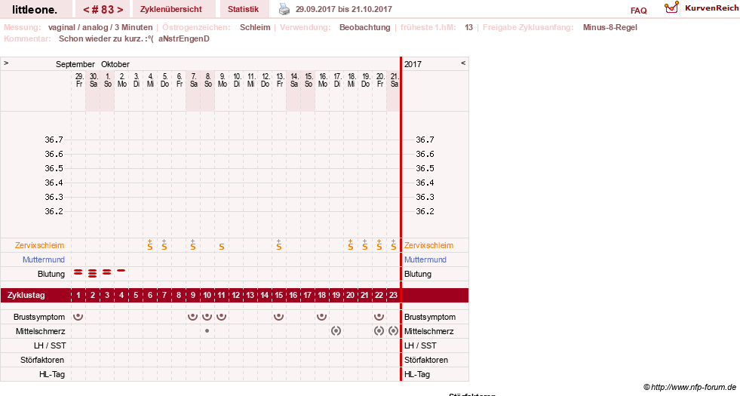Click the Brustsymptom icon on cycle day 11
The height and width of the screenshot is (396, 740).
(221, 316)
